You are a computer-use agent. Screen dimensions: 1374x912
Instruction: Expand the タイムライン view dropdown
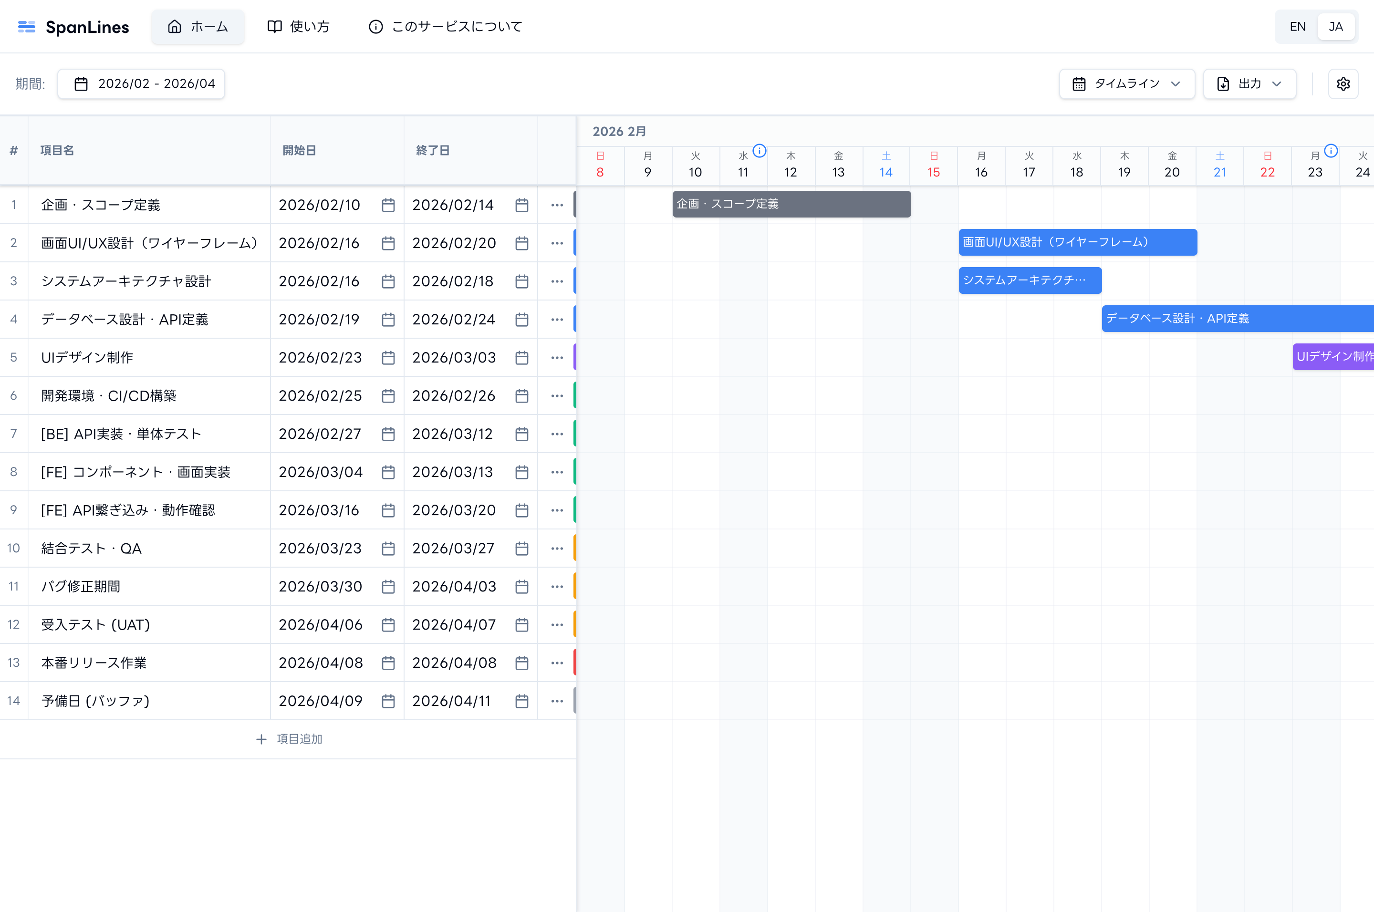[1127, 84]
